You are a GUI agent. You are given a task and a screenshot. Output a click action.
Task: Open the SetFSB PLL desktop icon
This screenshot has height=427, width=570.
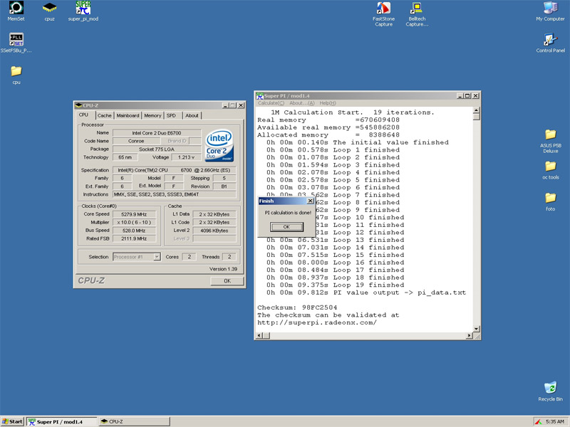point(16,40)
